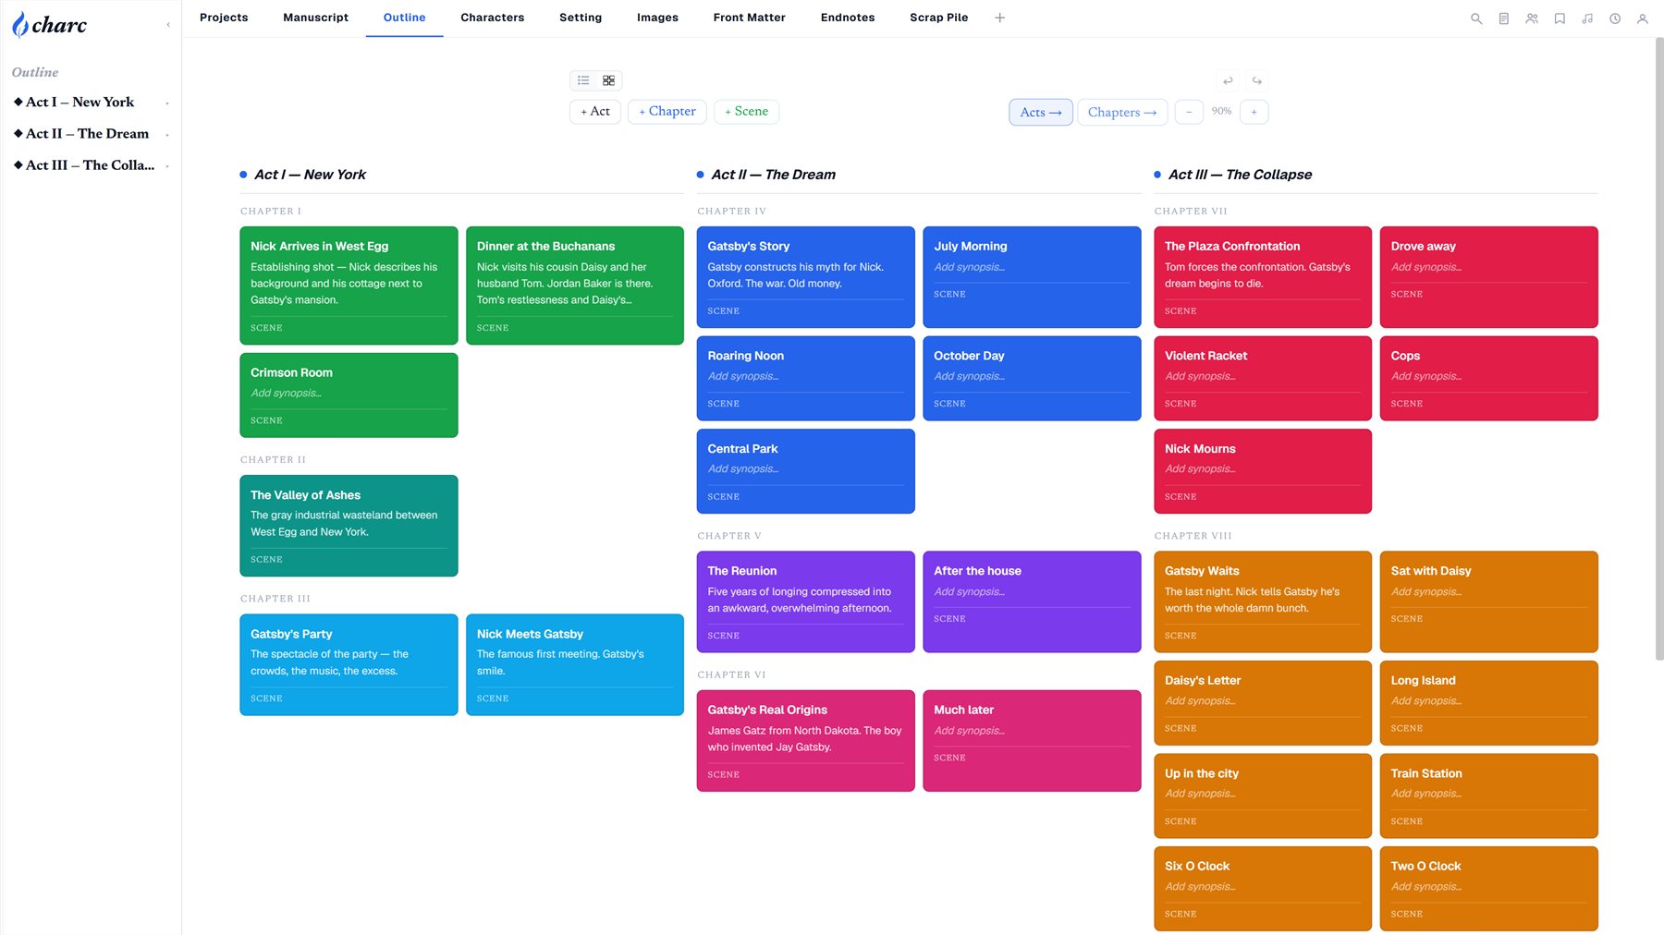Open Gatsby's Real Origins scene card
1664x935 pixels.
tap(805, 741)
